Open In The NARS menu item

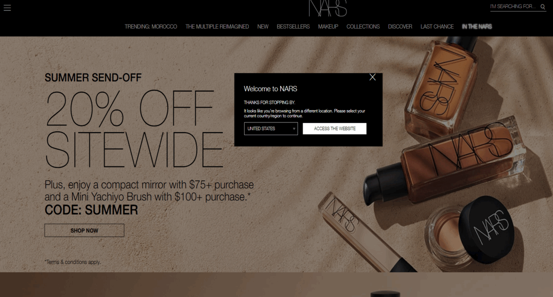477,27
